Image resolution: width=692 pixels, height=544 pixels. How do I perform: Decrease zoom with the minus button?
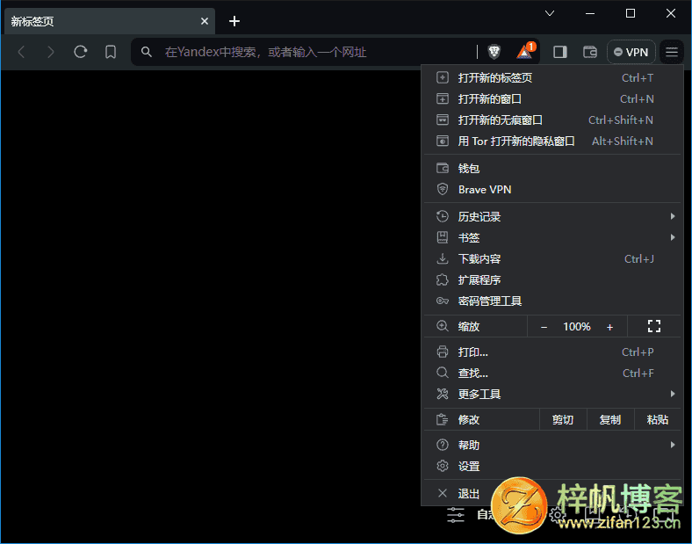coord(544,327)
